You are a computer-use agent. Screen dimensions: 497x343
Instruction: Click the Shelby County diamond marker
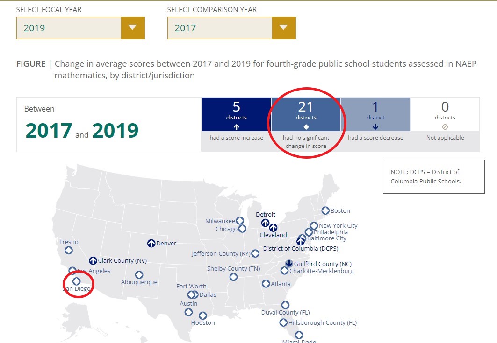233,277
